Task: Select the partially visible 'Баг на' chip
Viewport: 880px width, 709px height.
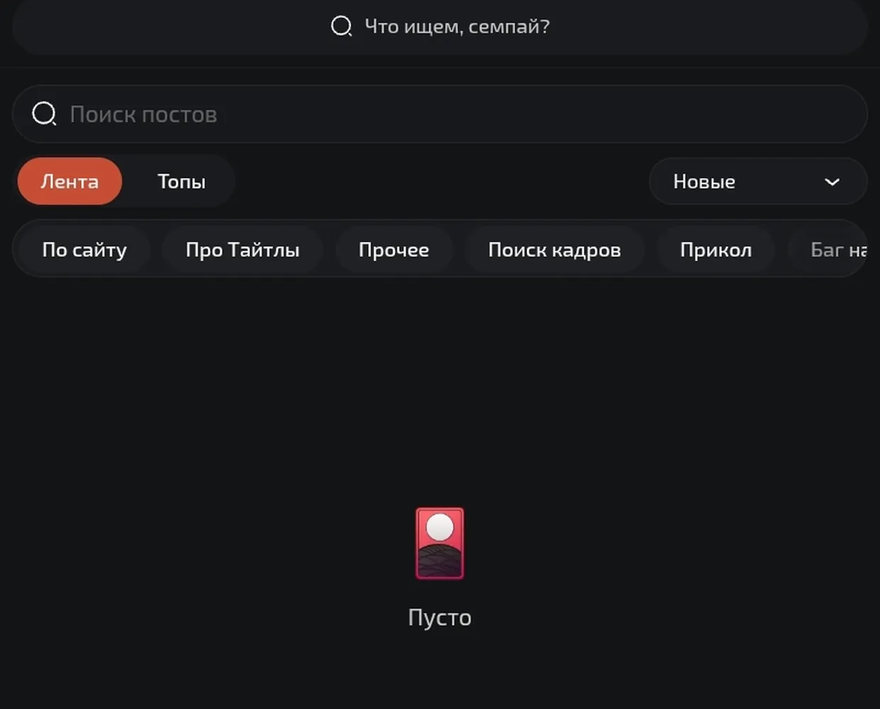Action: point(829,250)
